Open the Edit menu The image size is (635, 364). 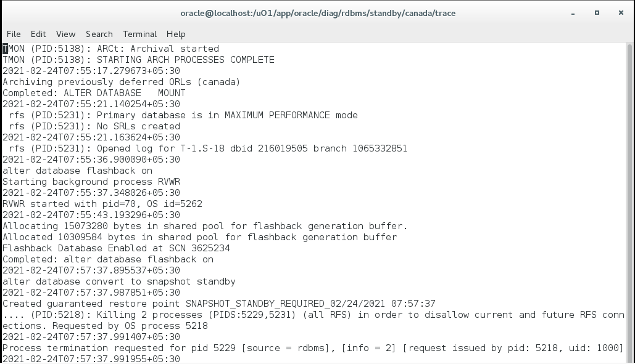tap(38, 34)
